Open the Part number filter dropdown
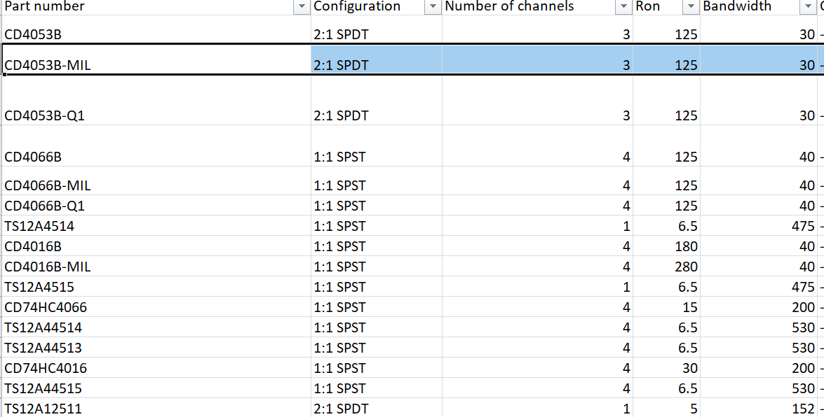Image resolution: width=824 pixels, height=417 pixels. 302,6
